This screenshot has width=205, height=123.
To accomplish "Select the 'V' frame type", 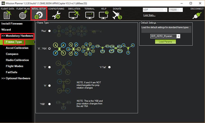I will [50, 67].
